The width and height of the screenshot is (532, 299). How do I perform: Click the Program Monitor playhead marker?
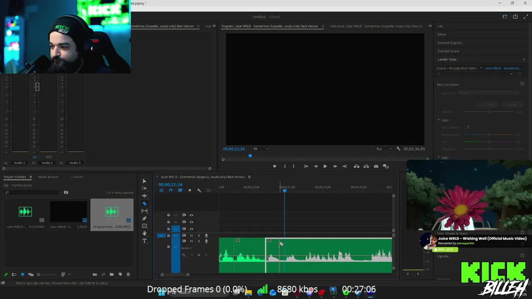click(250, 156)
